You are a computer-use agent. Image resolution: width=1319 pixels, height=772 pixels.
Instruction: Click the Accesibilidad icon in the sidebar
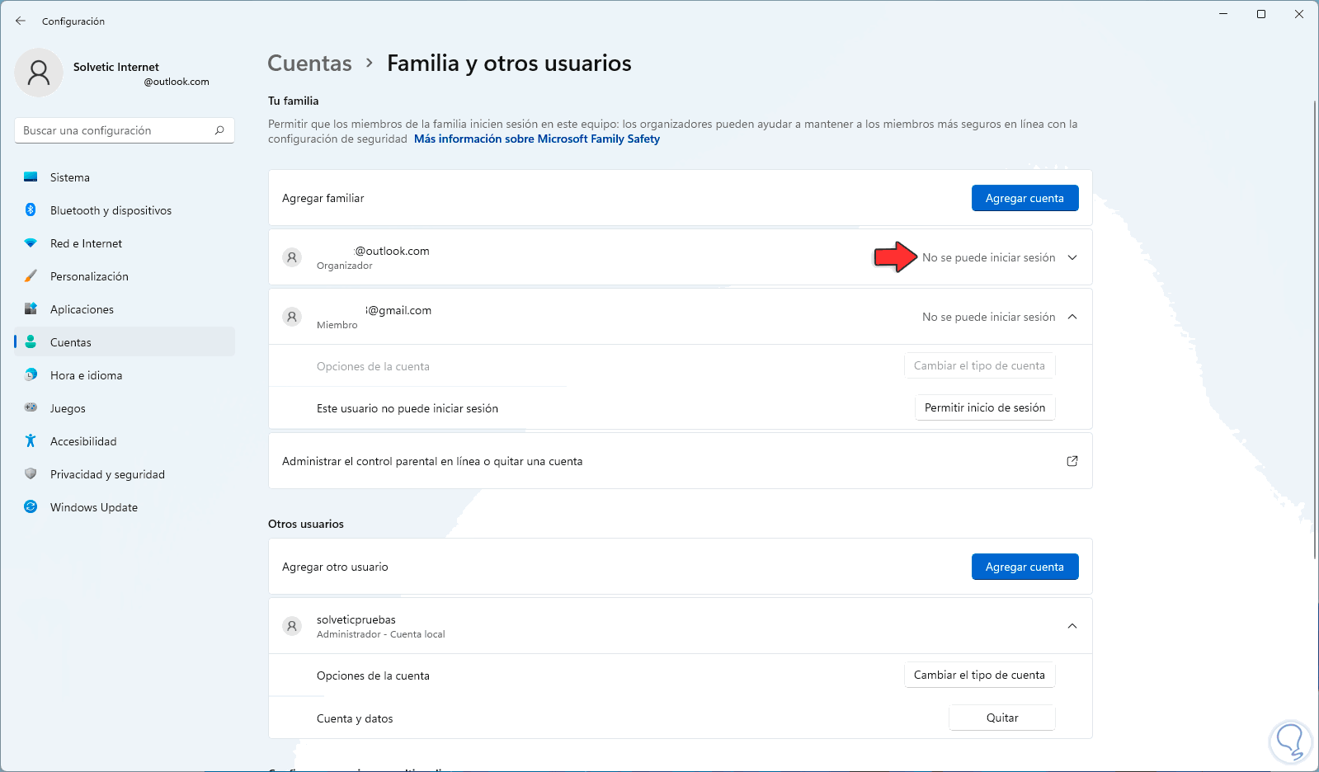31,441
